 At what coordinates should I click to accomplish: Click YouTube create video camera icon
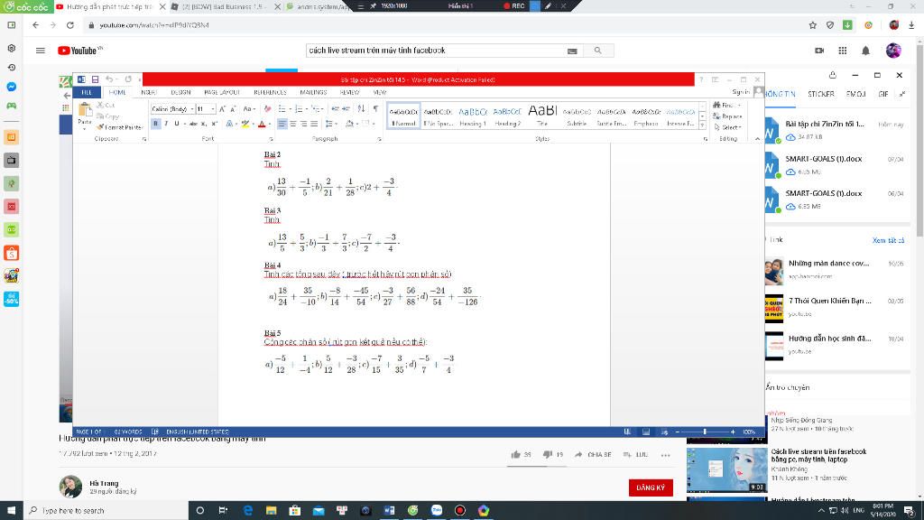click(819, 51)
